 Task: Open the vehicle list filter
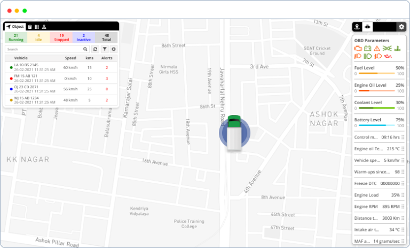click(x=105, y=49)
